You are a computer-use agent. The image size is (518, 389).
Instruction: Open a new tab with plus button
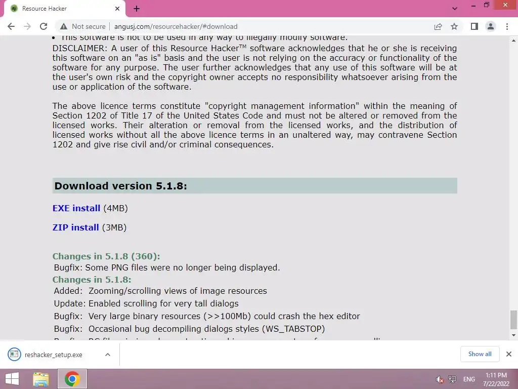click(x=137, y=9)
